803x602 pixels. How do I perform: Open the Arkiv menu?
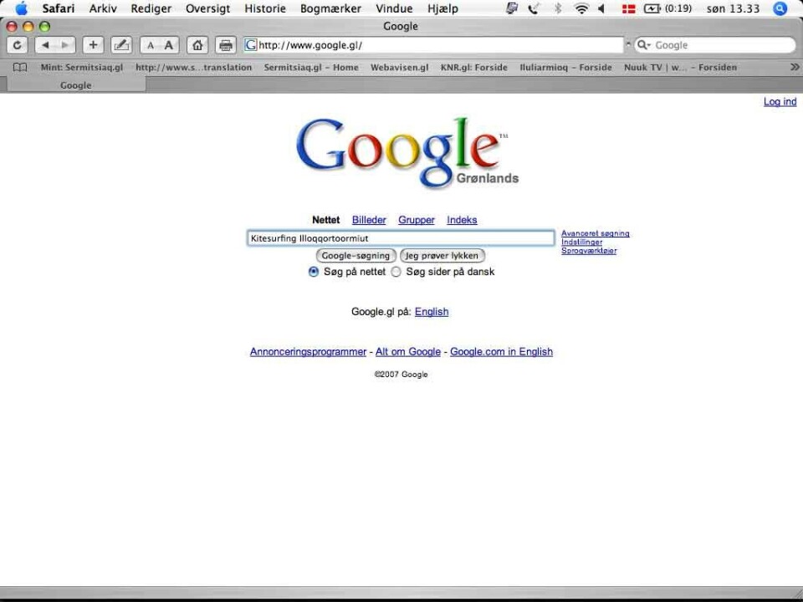tap(103, 8)
